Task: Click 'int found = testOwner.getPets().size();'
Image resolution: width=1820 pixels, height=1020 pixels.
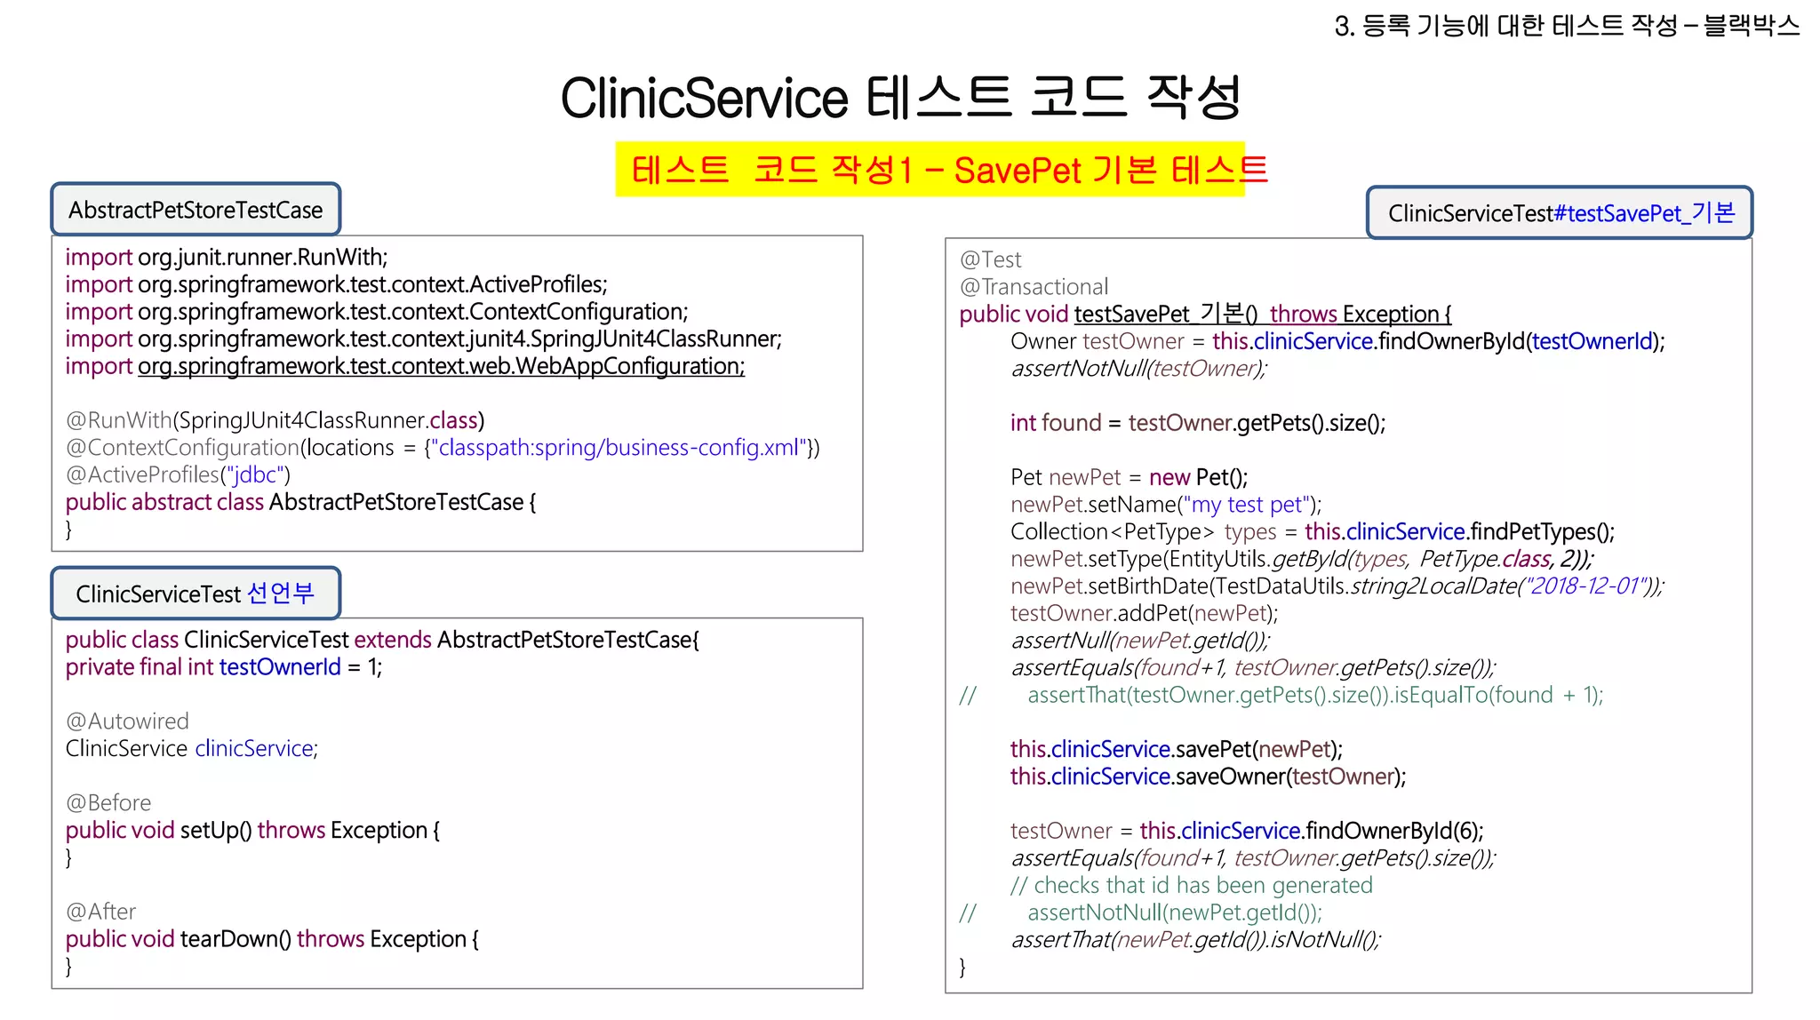Action: (x=1198, y=423)
